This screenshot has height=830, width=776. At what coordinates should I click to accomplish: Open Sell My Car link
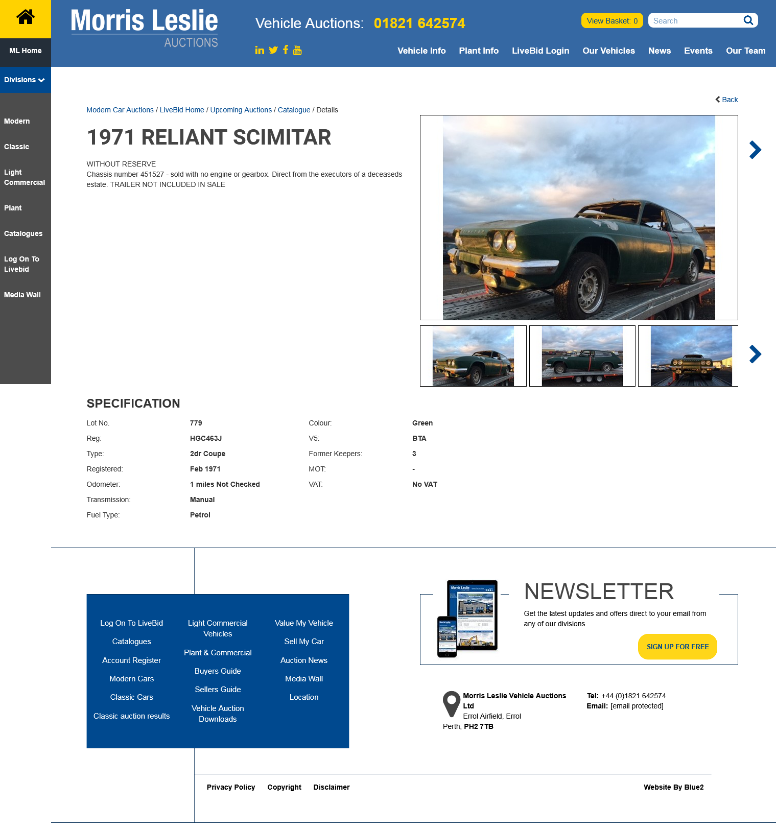tap(304, 642)
